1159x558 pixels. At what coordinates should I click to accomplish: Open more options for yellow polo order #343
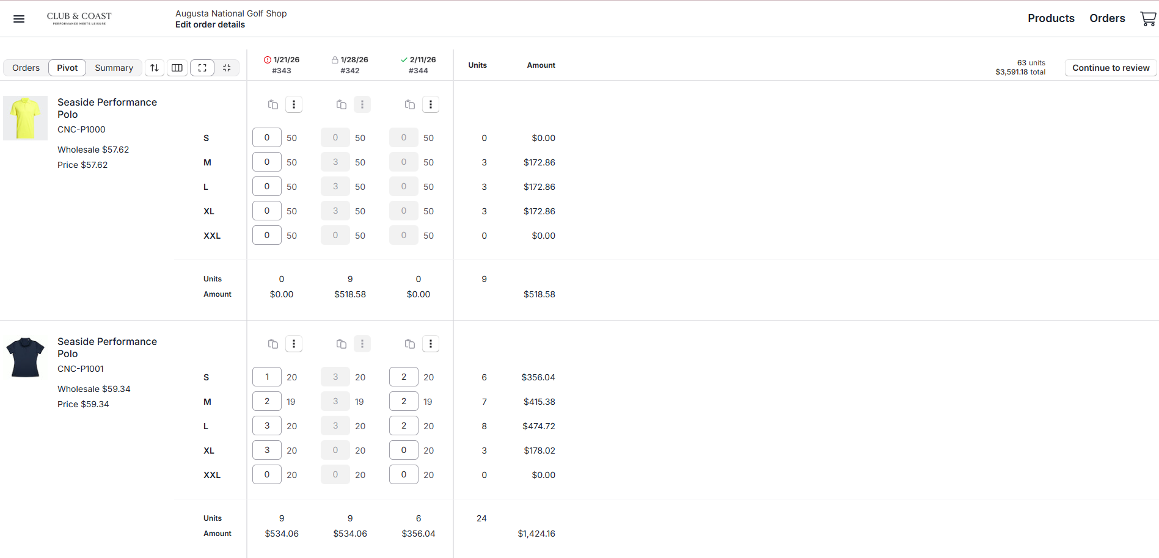[x=294, y=105]
